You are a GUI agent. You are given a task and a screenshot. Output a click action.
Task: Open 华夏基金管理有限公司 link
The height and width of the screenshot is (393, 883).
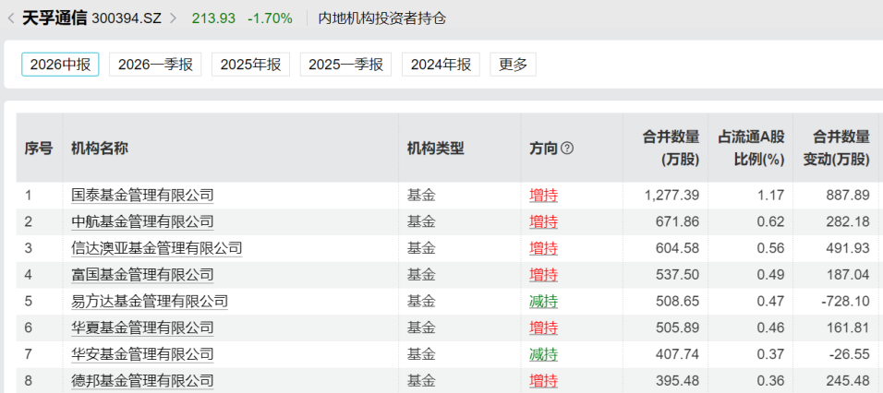(142, 327)
